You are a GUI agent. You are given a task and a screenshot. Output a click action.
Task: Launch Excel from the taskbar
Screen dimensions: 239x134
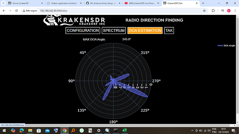tap(124, 131)
